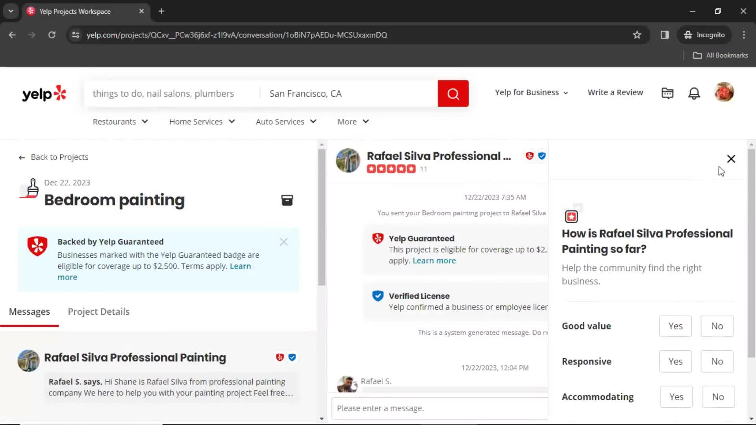The width and height of the screenshot is (756, 425).
Task: Switch to Project Details tab
Action: coord(98,311)
